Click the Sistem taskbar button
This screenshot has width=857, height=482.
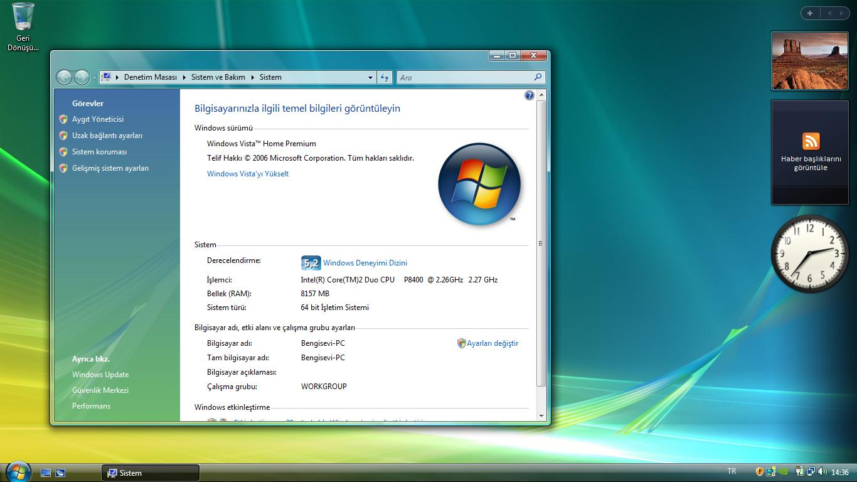click(x=151, y=473)
